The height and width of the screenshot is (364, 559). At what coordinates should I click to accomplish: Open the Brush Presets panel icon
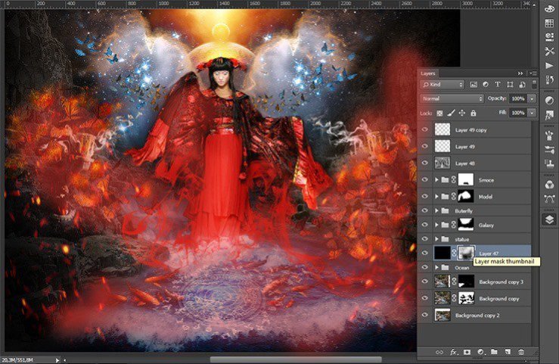point(549,150)
